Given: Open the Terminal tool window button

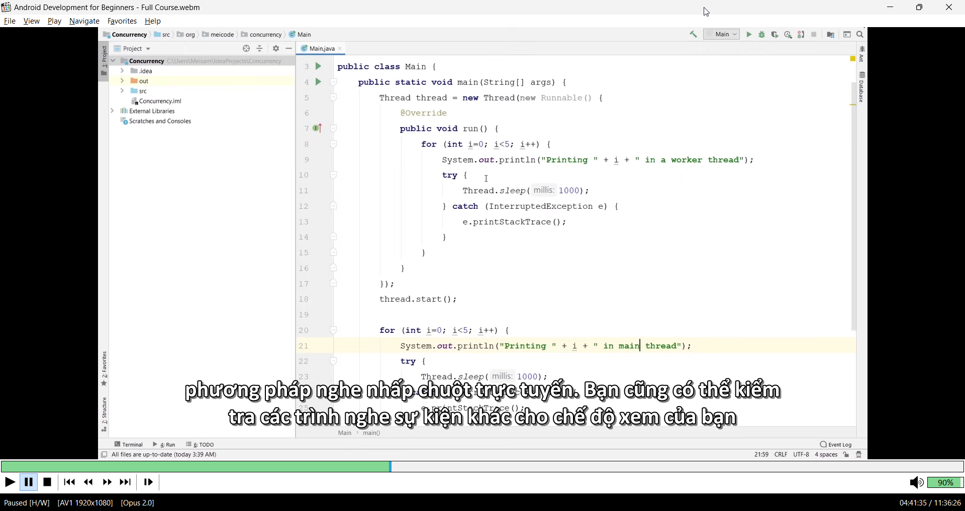Looking at the screenshot, I should tap(129, 444).
